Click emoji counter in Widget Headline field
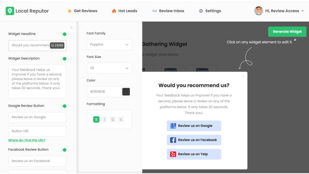The height and width of the screenshot is (174, 309). click(x=57, y=46)
